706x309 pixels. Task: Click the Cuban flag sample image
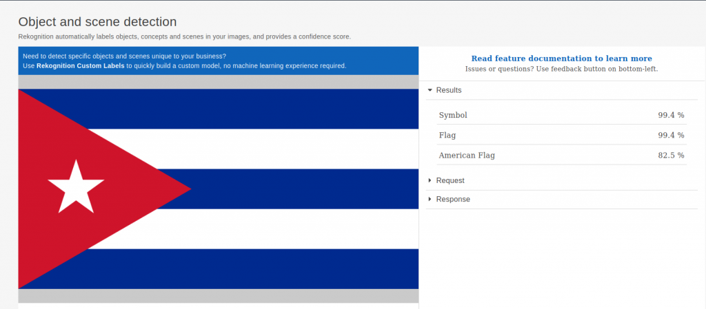coord(218,189)
